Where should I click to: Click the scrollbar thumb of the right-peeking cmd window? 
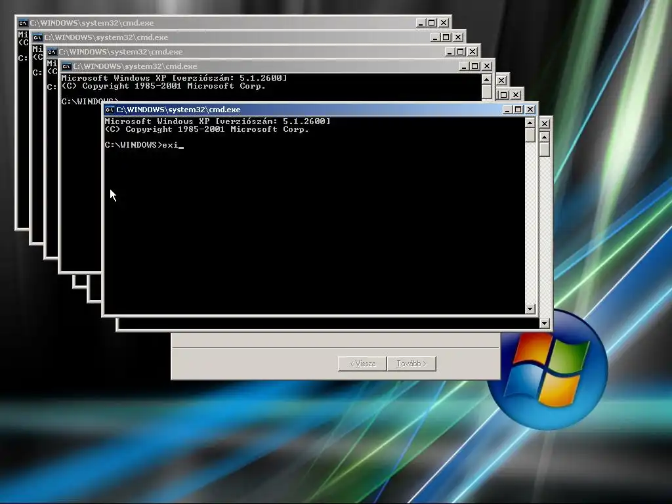pyautogui.click(x=545, y=150)
